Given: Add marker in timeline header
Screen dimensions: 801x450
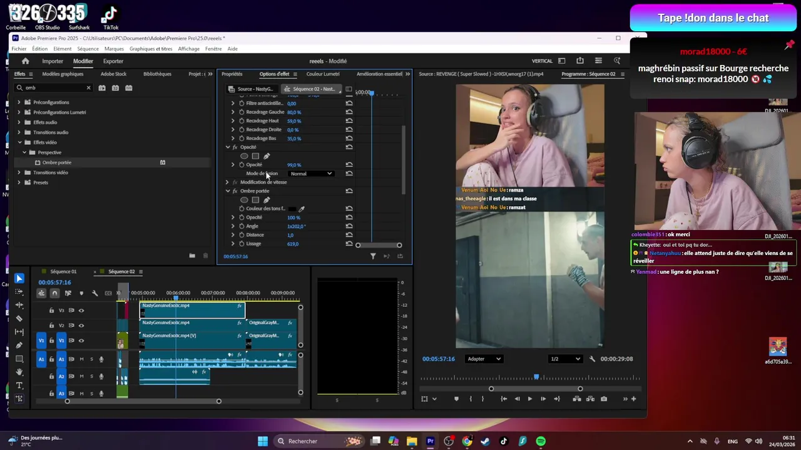Looking at the screenshot, I should click(81, 293).
